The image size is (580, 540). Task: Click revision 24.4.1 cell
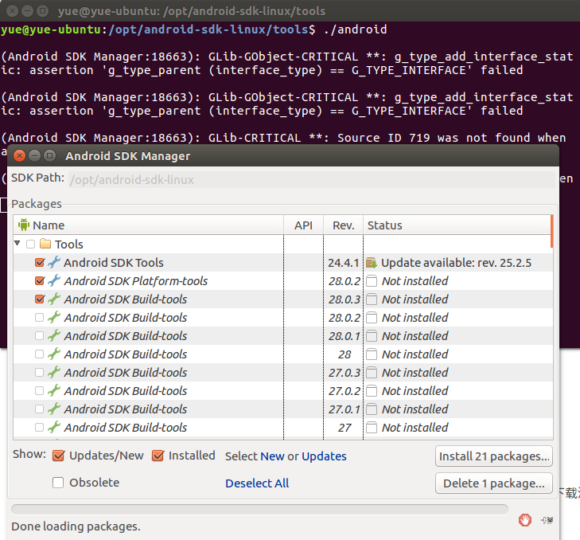coord(343,263)
